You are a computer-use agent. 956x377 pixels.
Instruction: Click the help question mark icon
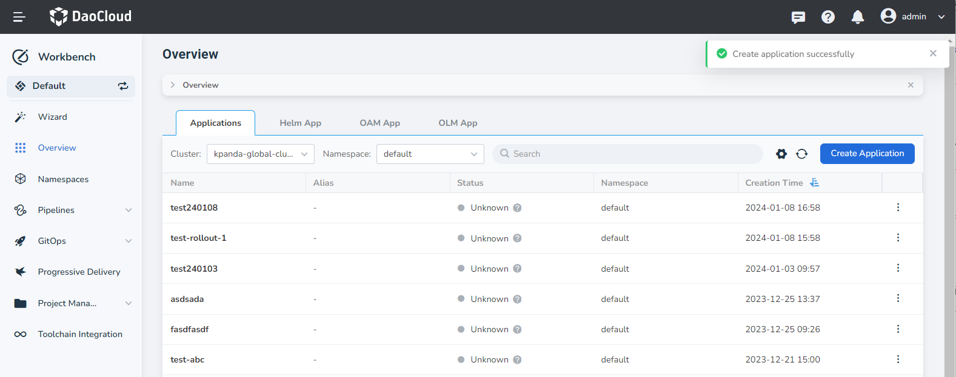827,17
